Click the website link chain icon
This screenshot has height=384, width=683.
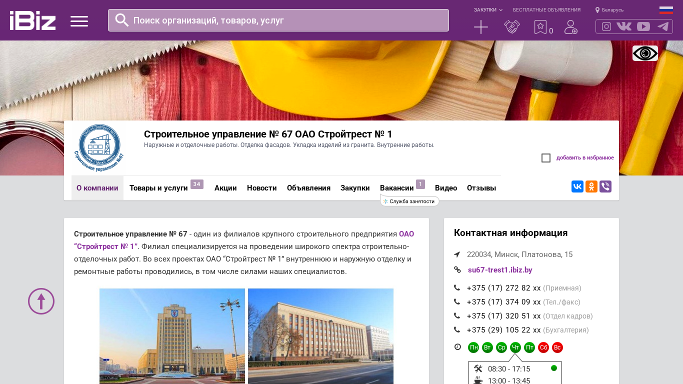[x=457, y=270]
